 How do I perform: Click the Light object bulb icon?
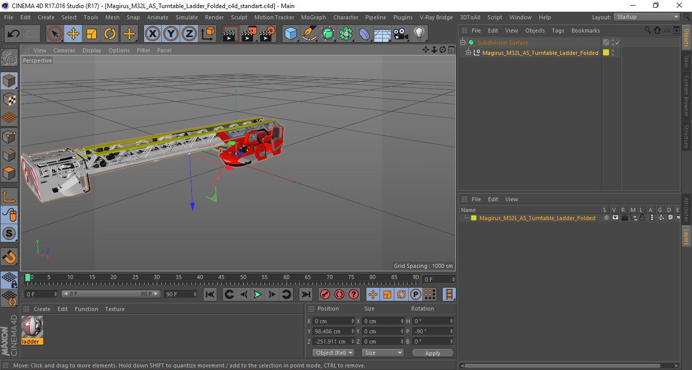[419, 34]
